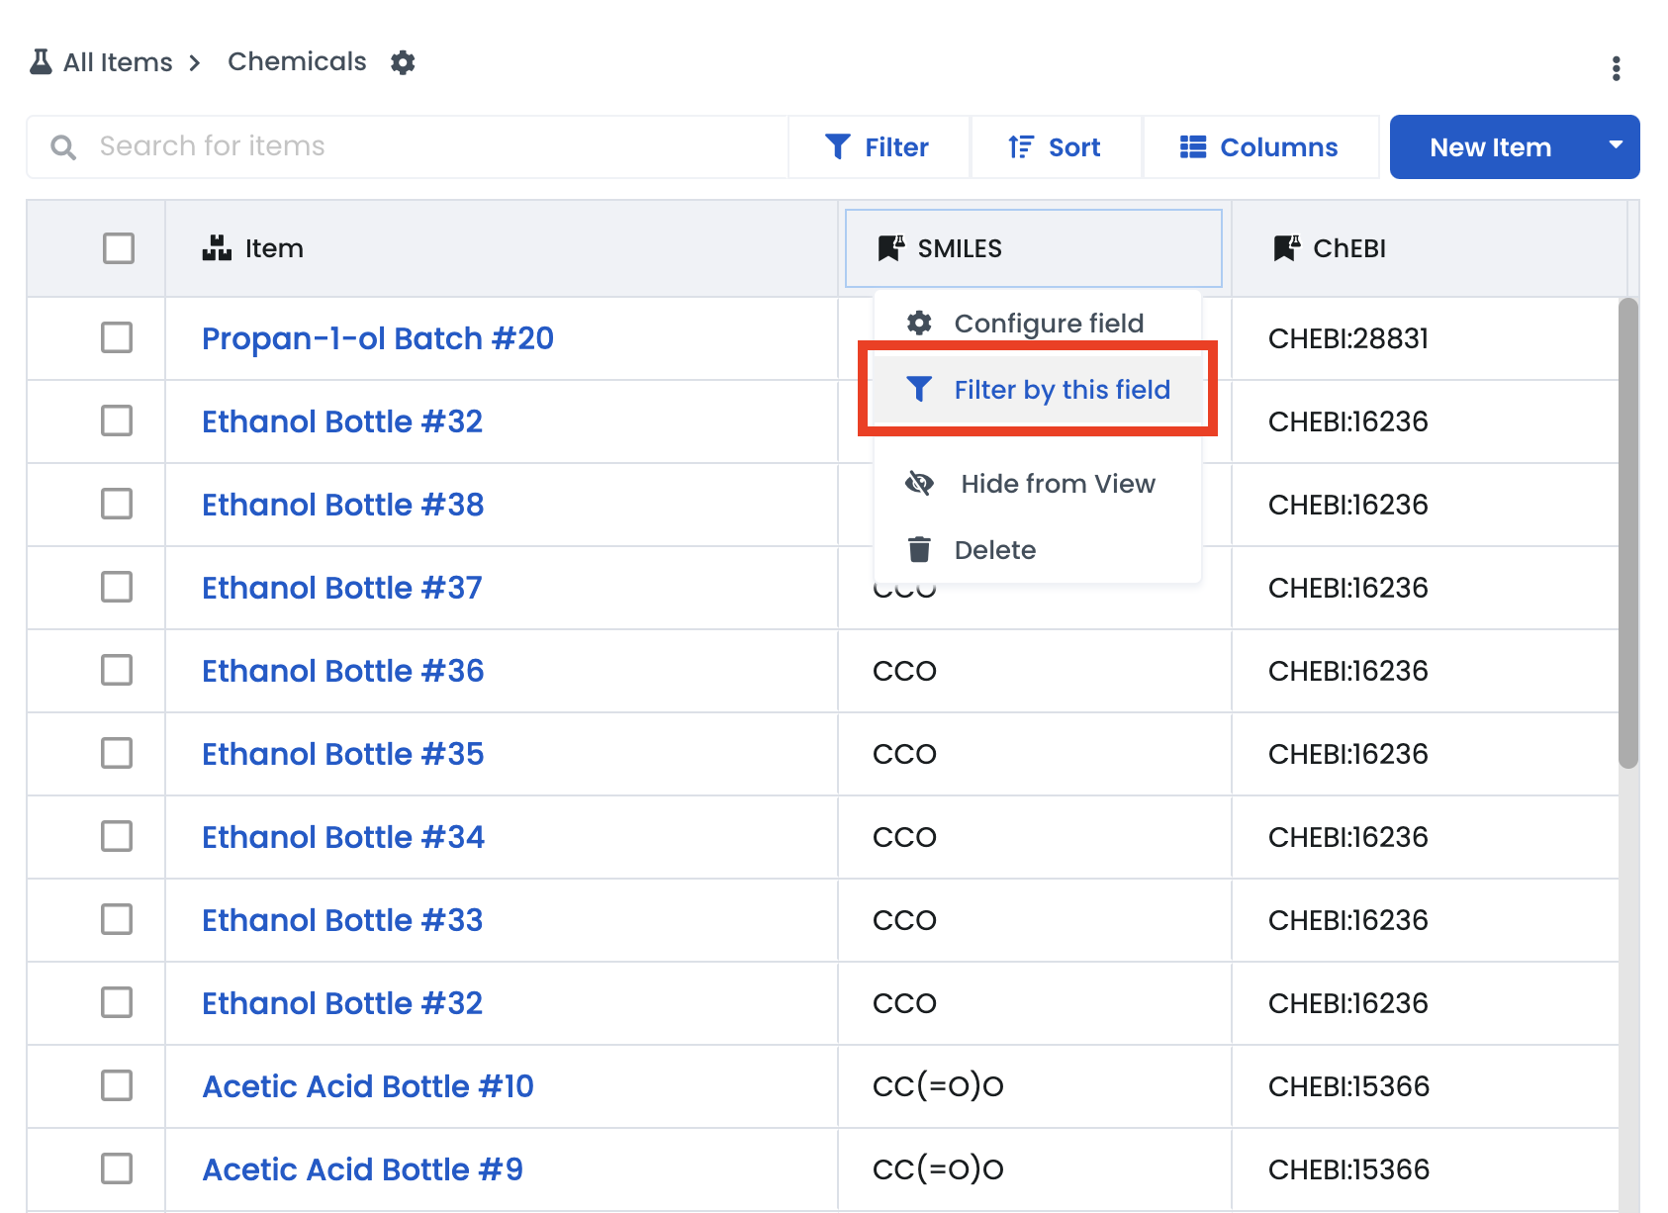Viewport: 1668px width, 1213px height.
Task: Open the Columns chooser
Action: coord(1259,147)
